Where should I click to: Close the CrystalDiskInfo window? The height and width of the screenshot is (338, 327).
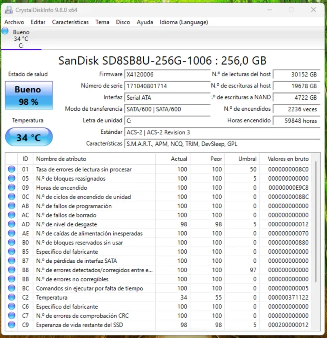pos(314,10)
